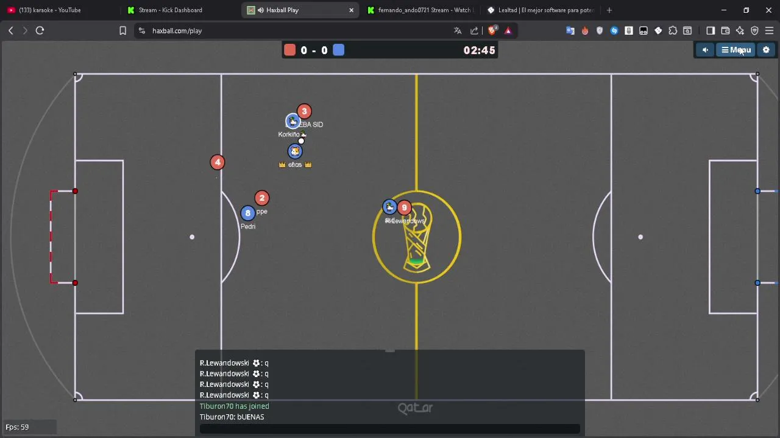Go forward in browser history
Image resolution: width=780 pixels, height=438 pixels.
pos(25,30)
